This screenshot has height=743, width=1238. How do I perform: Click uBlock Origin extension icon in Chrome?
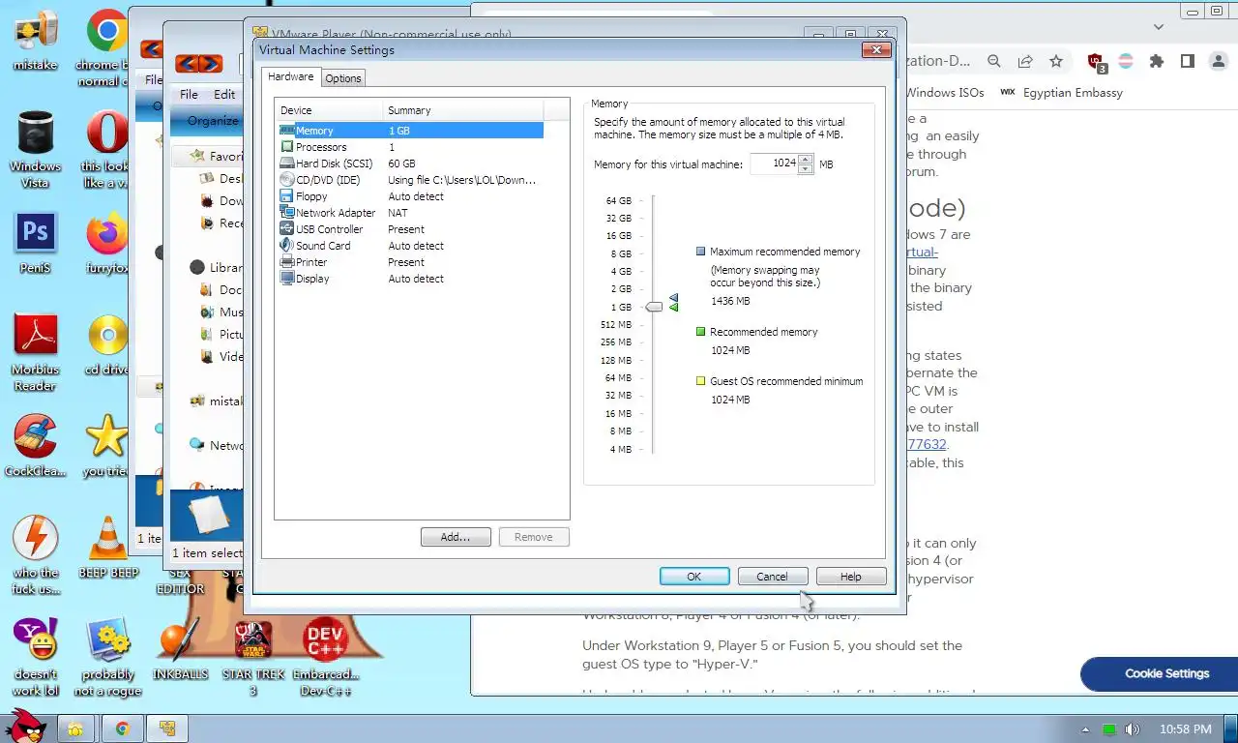[x=1096, y=62]
